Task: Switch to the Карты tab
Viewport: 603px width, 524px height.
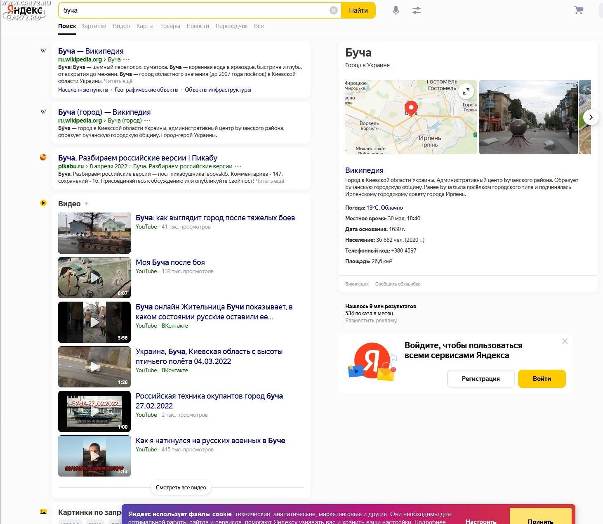Action: pyautogui.click(x=145, y=26)
